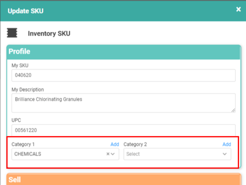Grab the description box resize handle

(x=233, y=110)
